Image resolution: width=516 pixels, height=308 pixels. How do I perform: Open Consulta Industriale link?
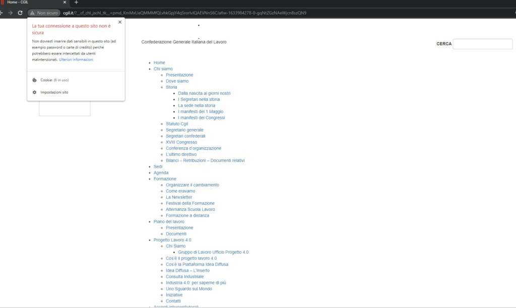(184, 277)
